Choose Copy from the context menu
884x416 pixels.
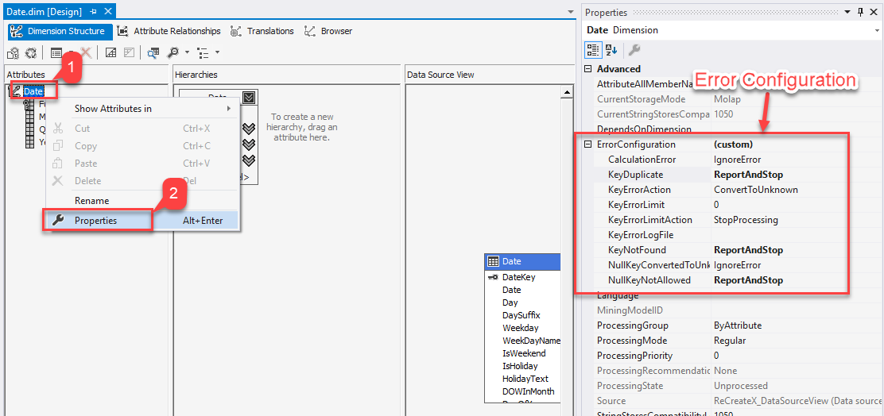pos(143,146)
